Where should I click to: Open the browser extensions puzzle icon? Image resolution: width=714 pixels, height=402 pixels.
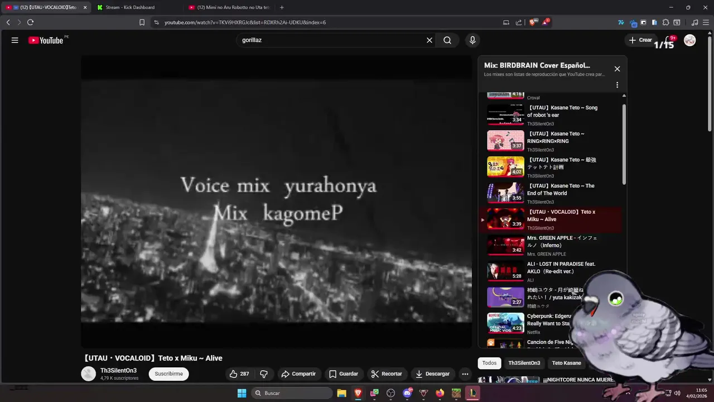coord(665,22)
